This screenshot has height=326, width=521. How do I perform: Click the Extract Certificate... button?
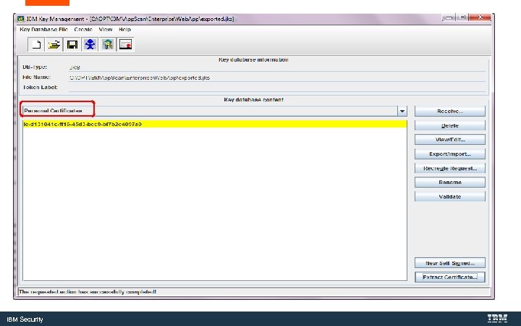450,277
